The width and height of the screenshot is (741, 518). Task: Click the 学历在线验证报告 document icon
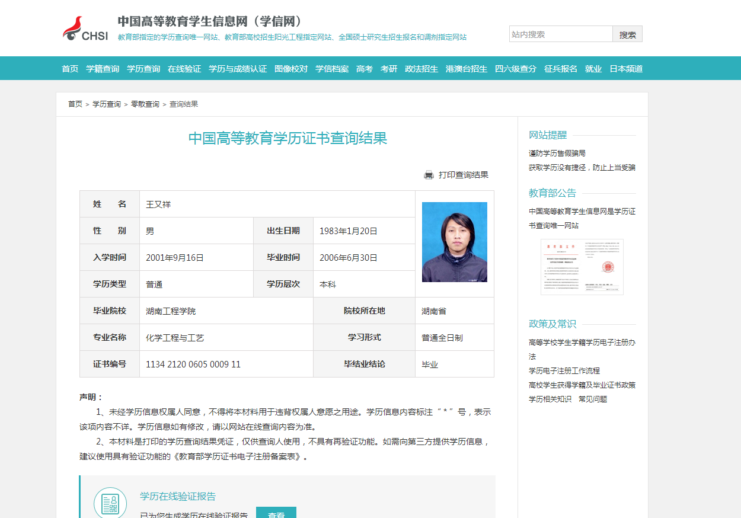(110, 503)
